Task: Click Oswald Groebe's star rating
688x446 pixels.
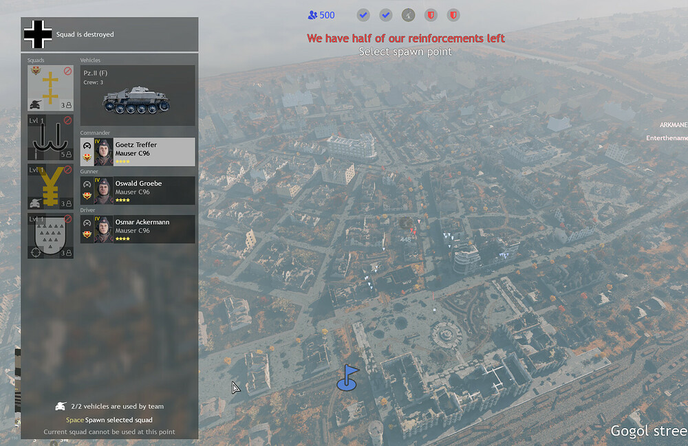Action: pos(122,200)
